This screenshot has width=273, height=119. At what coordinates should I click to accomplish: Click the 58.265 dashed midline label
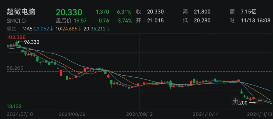click(x=15, y=68)
